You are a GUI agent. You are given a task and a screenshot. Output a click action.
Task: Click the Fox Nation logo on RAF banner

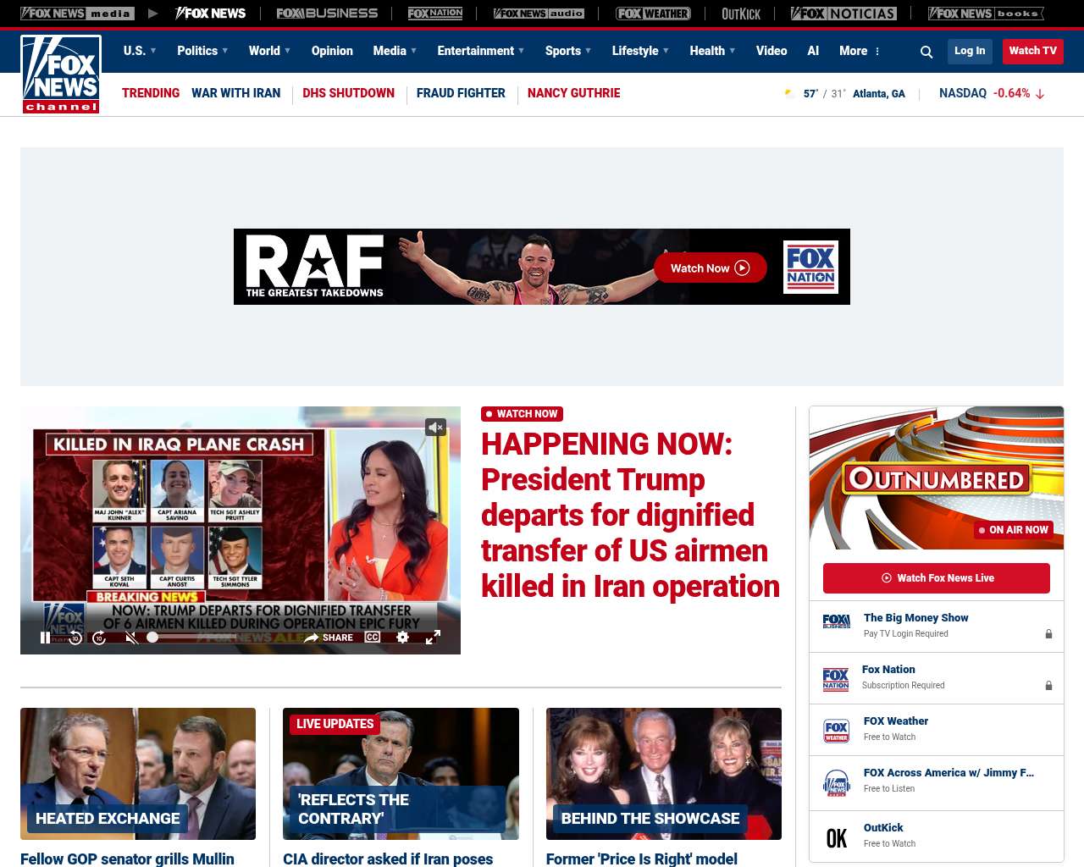(x=810, y=268)
